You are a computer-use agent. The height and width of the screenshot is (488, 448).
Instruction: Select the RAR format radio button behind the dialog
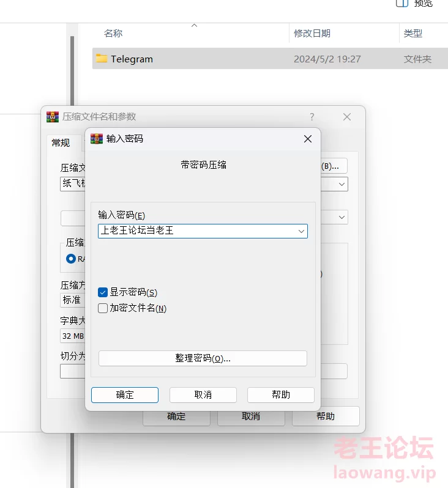pyautogui.click(x=71, y=259)
